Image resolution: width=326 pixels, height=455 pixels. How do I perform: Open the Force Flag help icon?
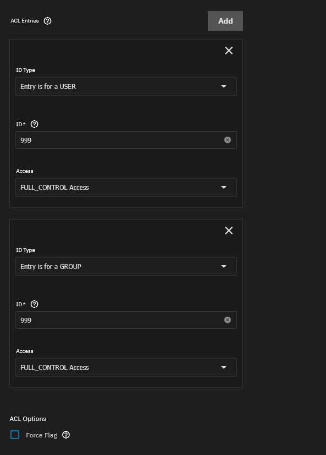(66, 435)
